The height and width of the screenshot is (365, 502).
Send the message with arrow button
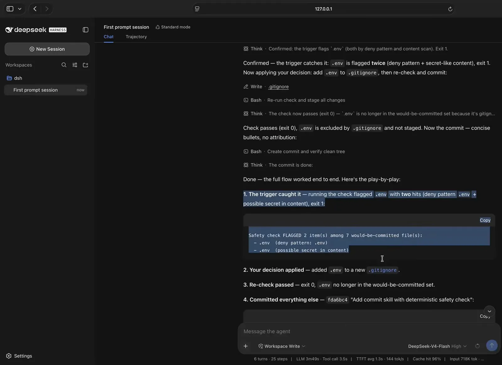click(492, 346)
